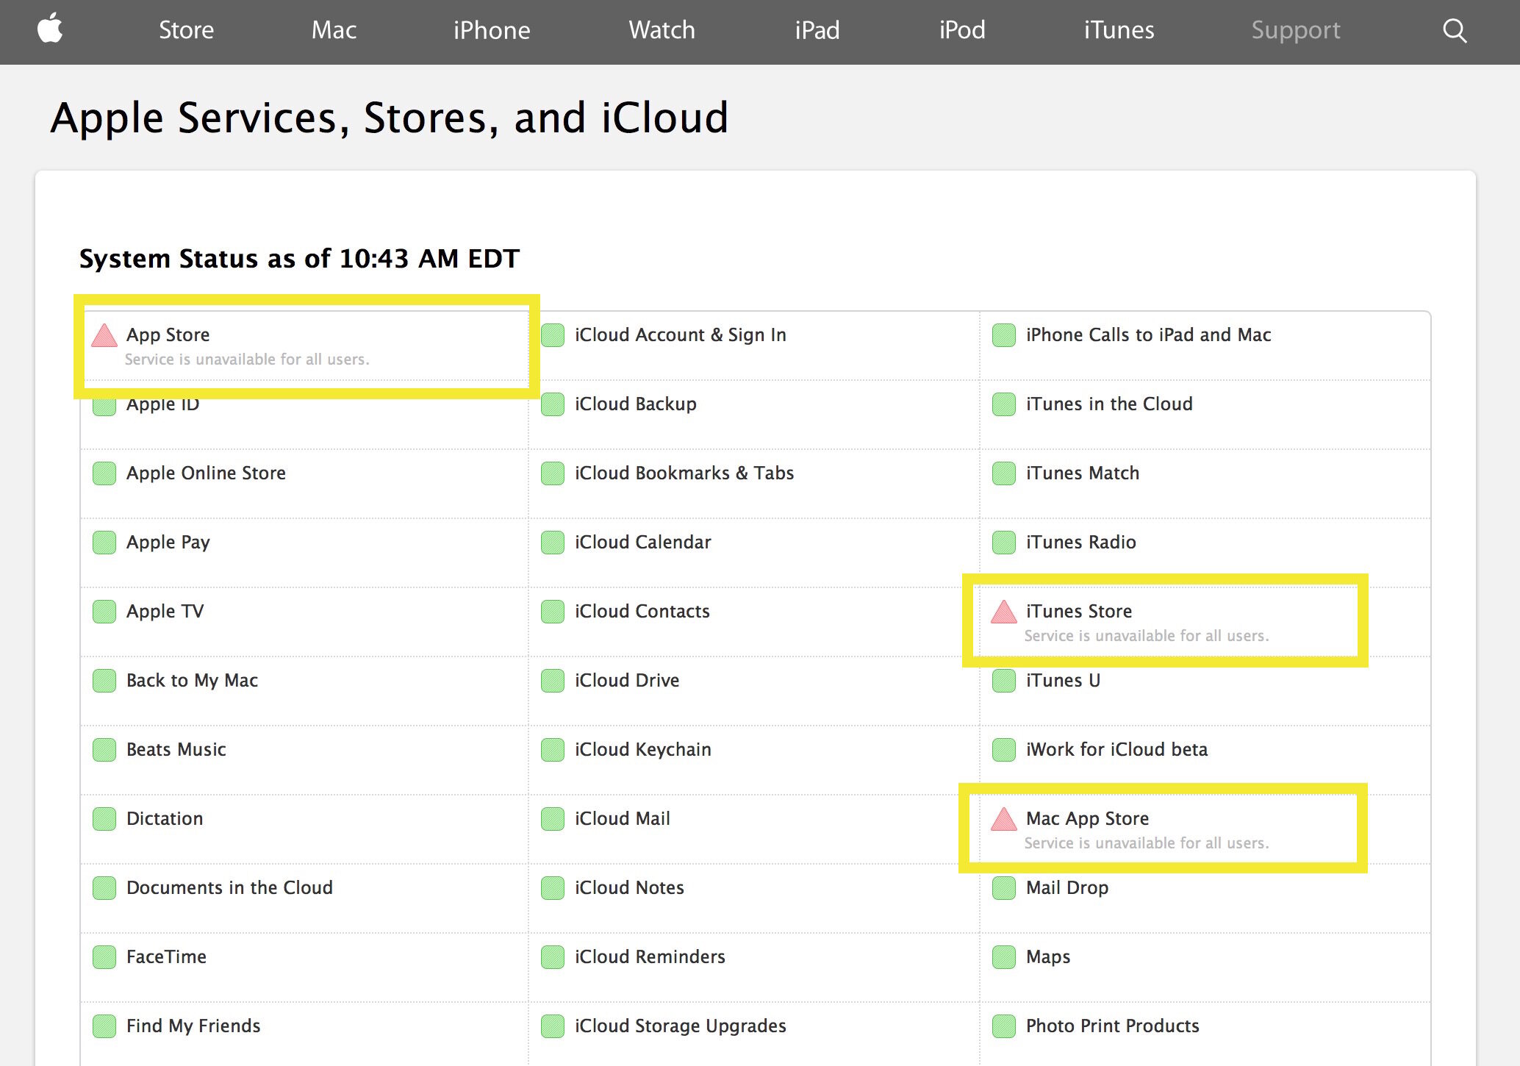Image resolution: width=1520 pixels, height=1066 pixels.
Task: Click the green status indicator for Apple ID
Action: coord(103,404)
